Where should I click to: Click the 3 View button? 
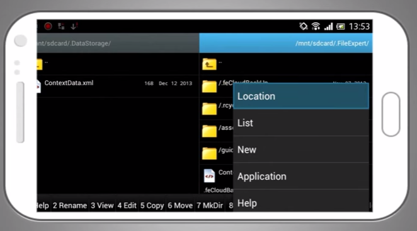[103, 205]
